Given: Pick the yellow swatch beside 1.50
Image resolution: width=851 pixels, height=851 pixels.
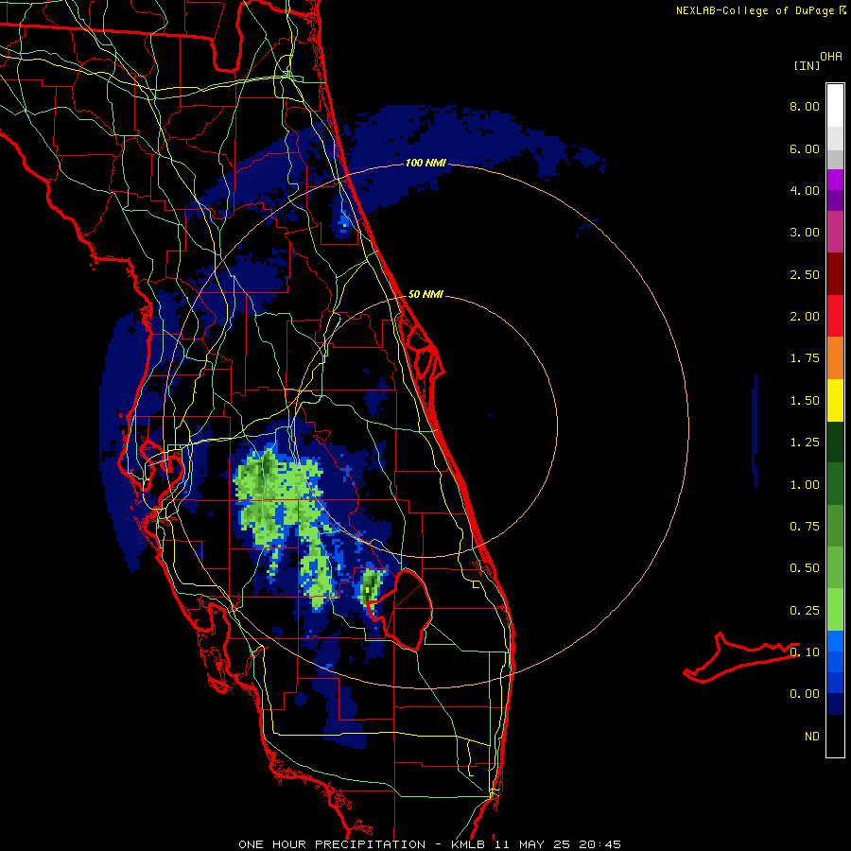Looking at the screenshot, I should [x=835, y=400].
